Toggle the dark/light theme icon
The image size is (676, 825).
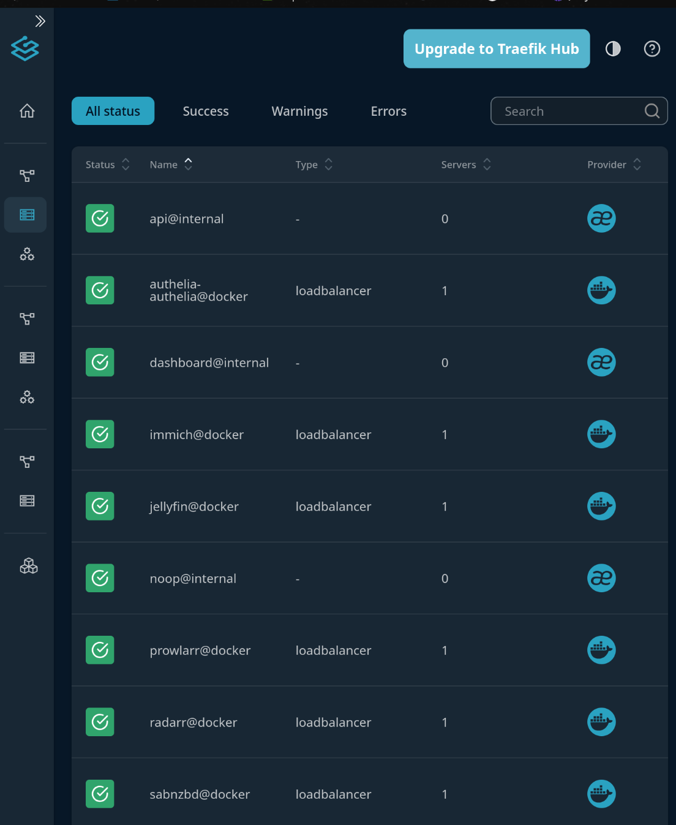(613, 48)
